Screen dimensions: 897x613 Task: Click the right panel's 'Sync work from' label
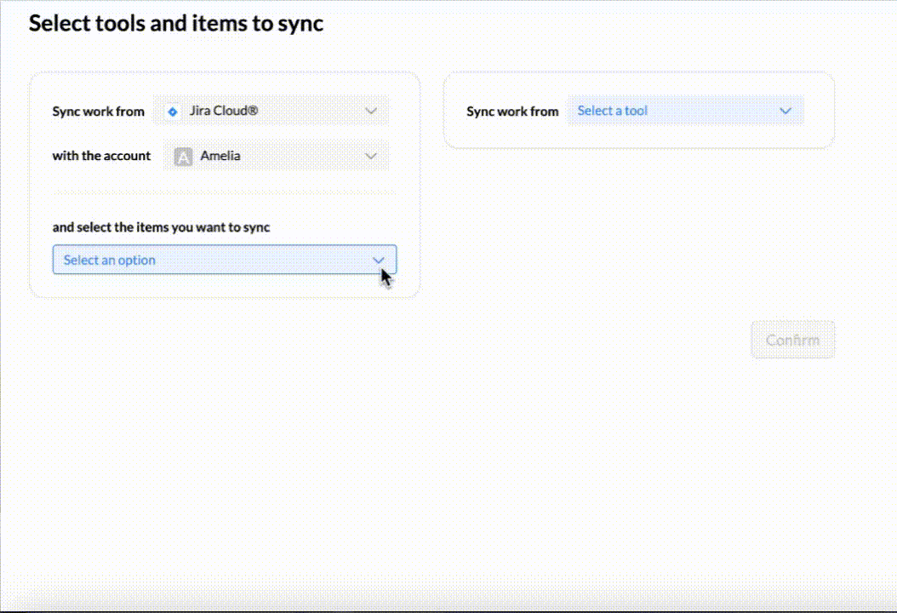(x=512, y=111)
